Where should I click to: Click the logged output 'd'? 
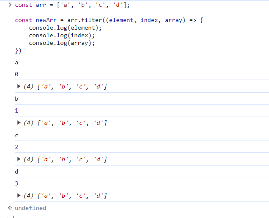[16, 172]
